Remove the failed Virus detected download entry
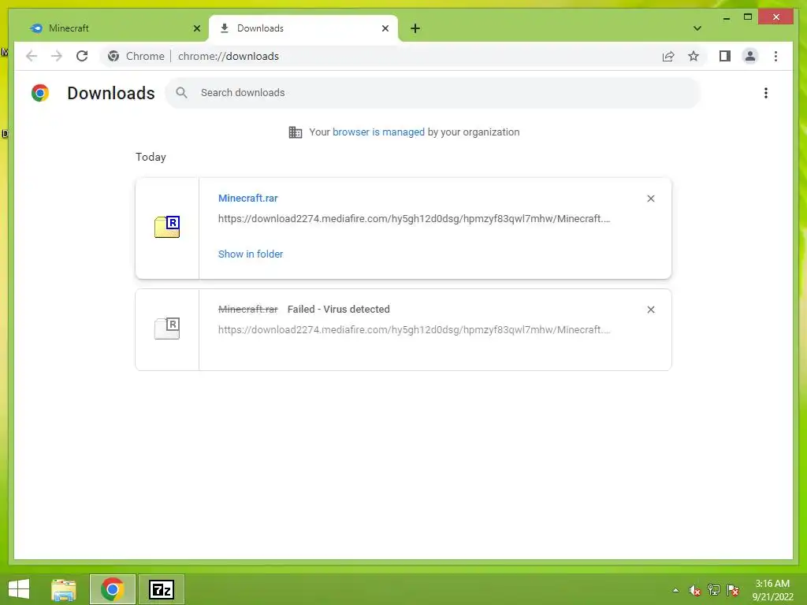Screen dimensions: 807x605 tap(650, 310)
